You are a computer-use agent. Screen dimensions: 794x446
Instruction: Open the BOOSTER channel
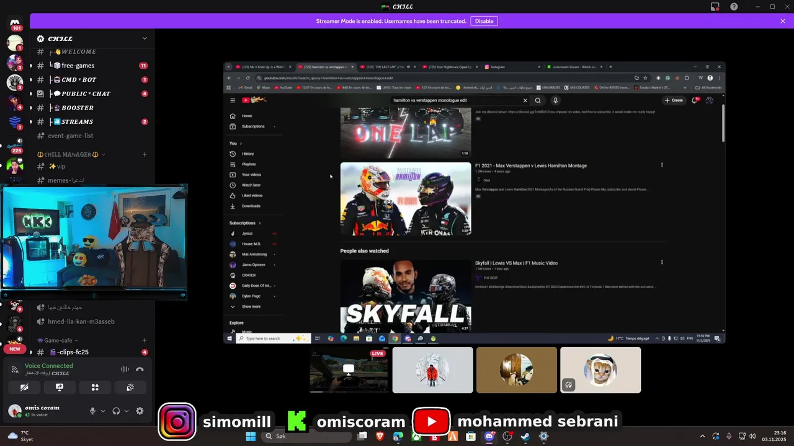[x=92, y=108]
